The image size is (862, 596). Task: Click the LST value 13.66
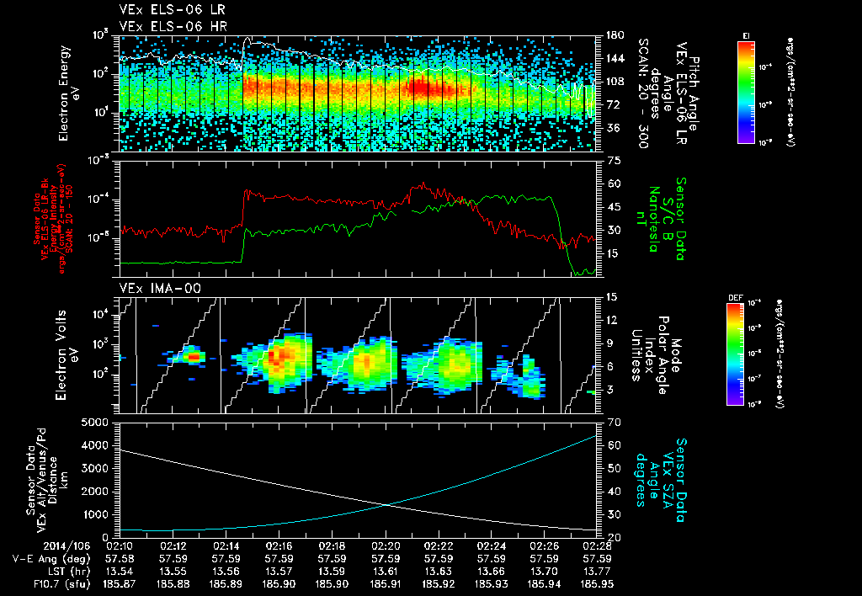click(492, 572)
